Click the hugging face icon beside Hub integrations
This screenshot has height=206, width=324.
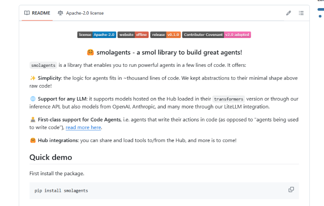click(x=33, y=140)
